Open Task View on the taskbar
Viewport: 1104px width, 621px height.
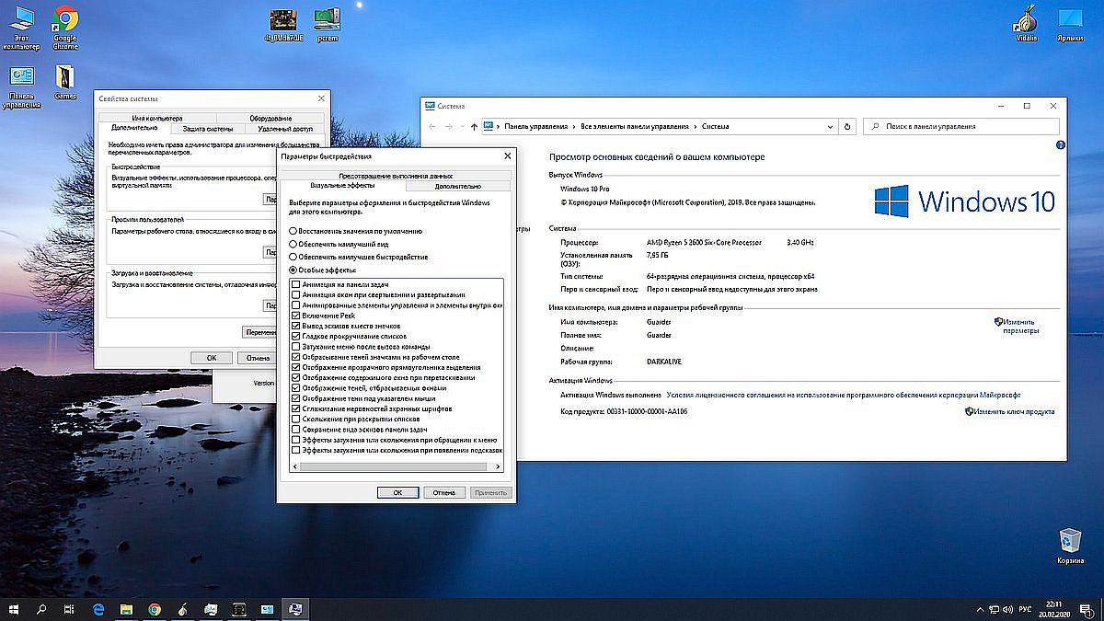coord(69,609)
